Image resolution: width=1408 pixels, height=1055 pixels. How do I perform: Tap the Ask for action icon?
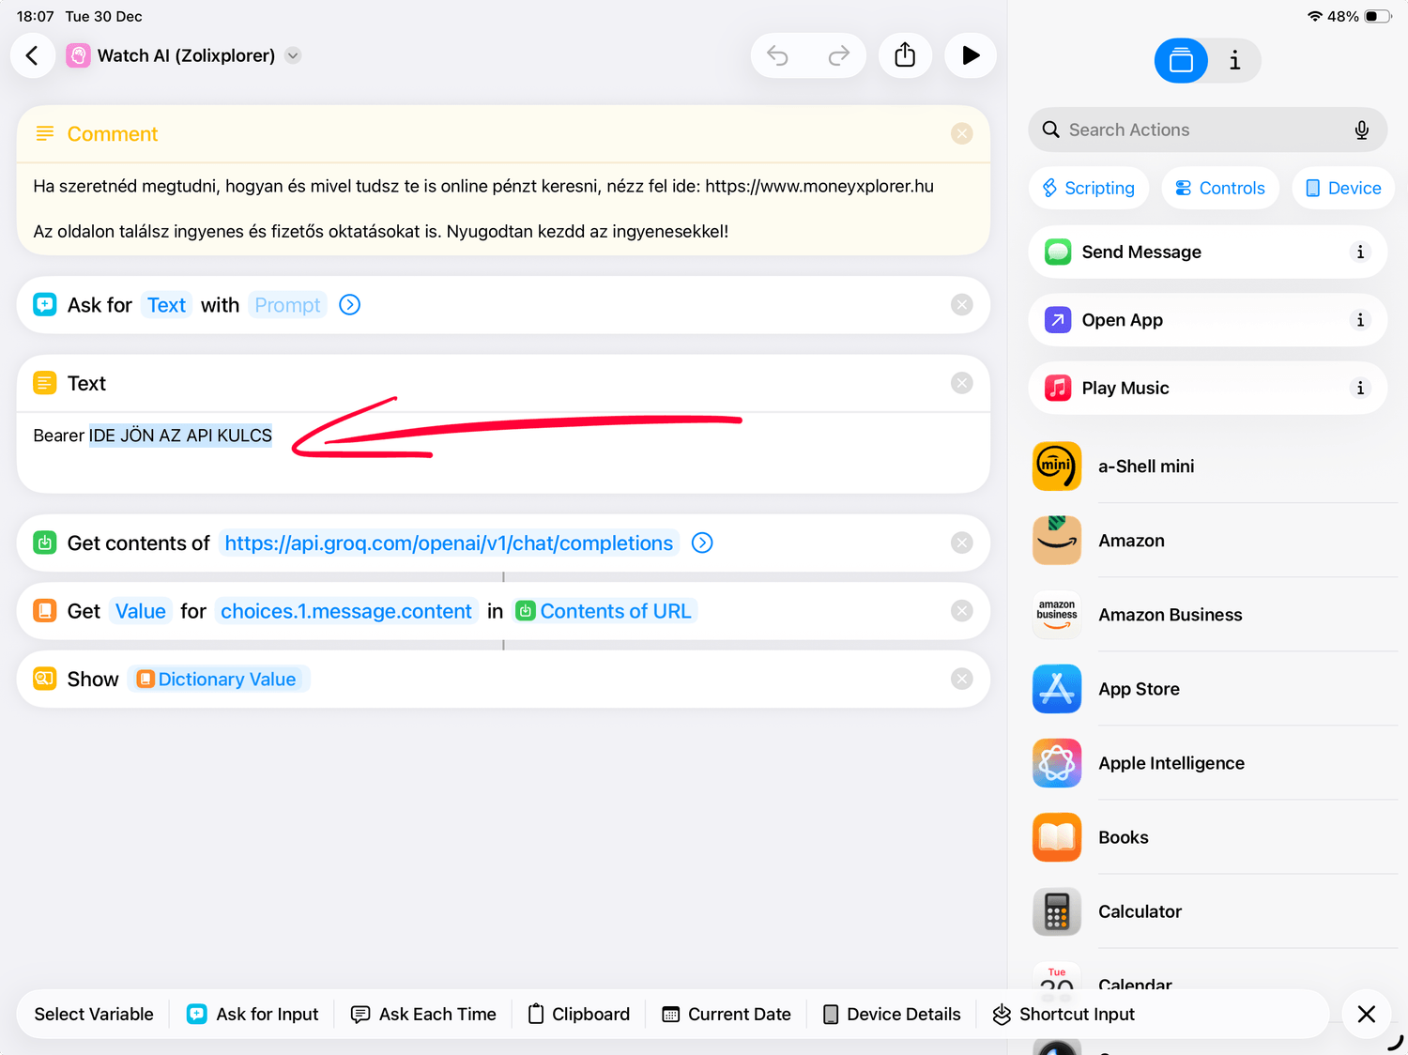point(44,304)
